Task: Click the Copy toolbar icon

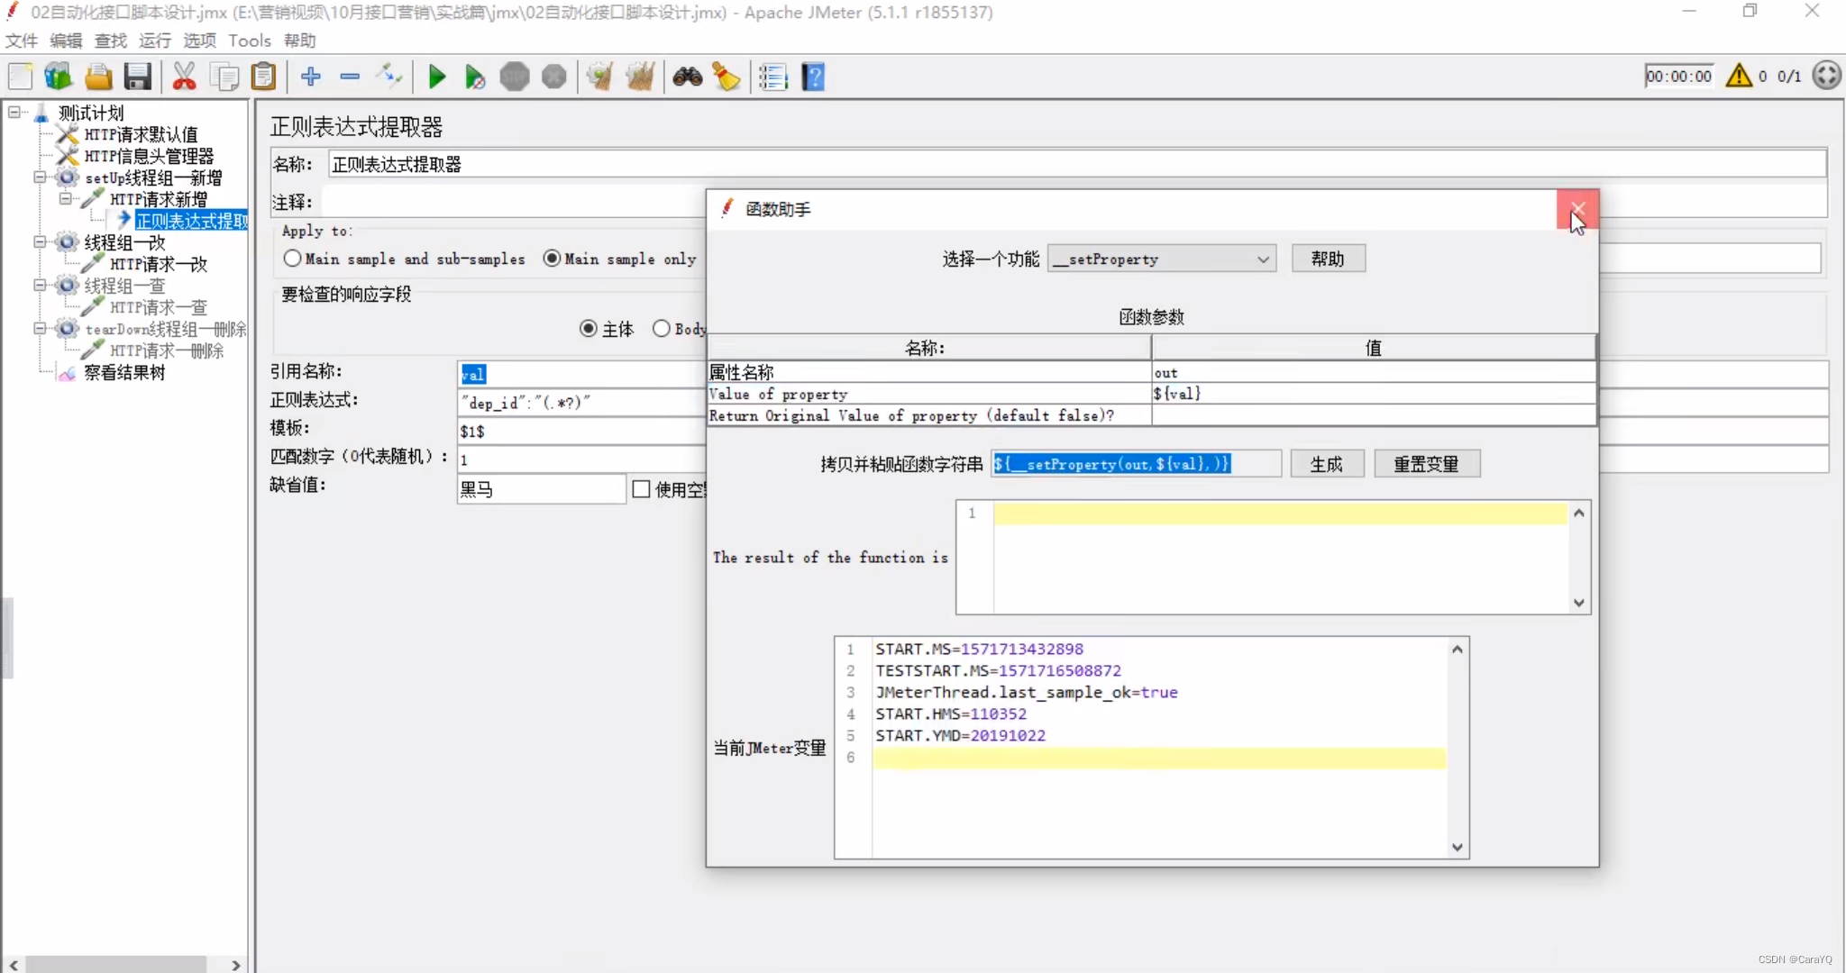Action: point(224,77)
